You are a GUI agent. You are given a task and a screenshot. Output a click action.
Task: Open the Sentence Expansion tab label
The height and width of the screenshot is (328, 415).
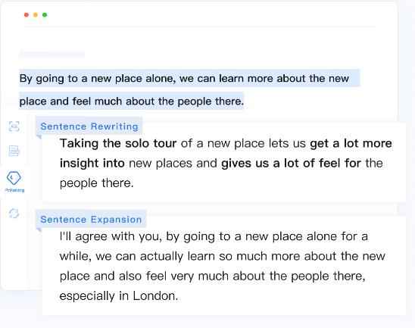91,219
